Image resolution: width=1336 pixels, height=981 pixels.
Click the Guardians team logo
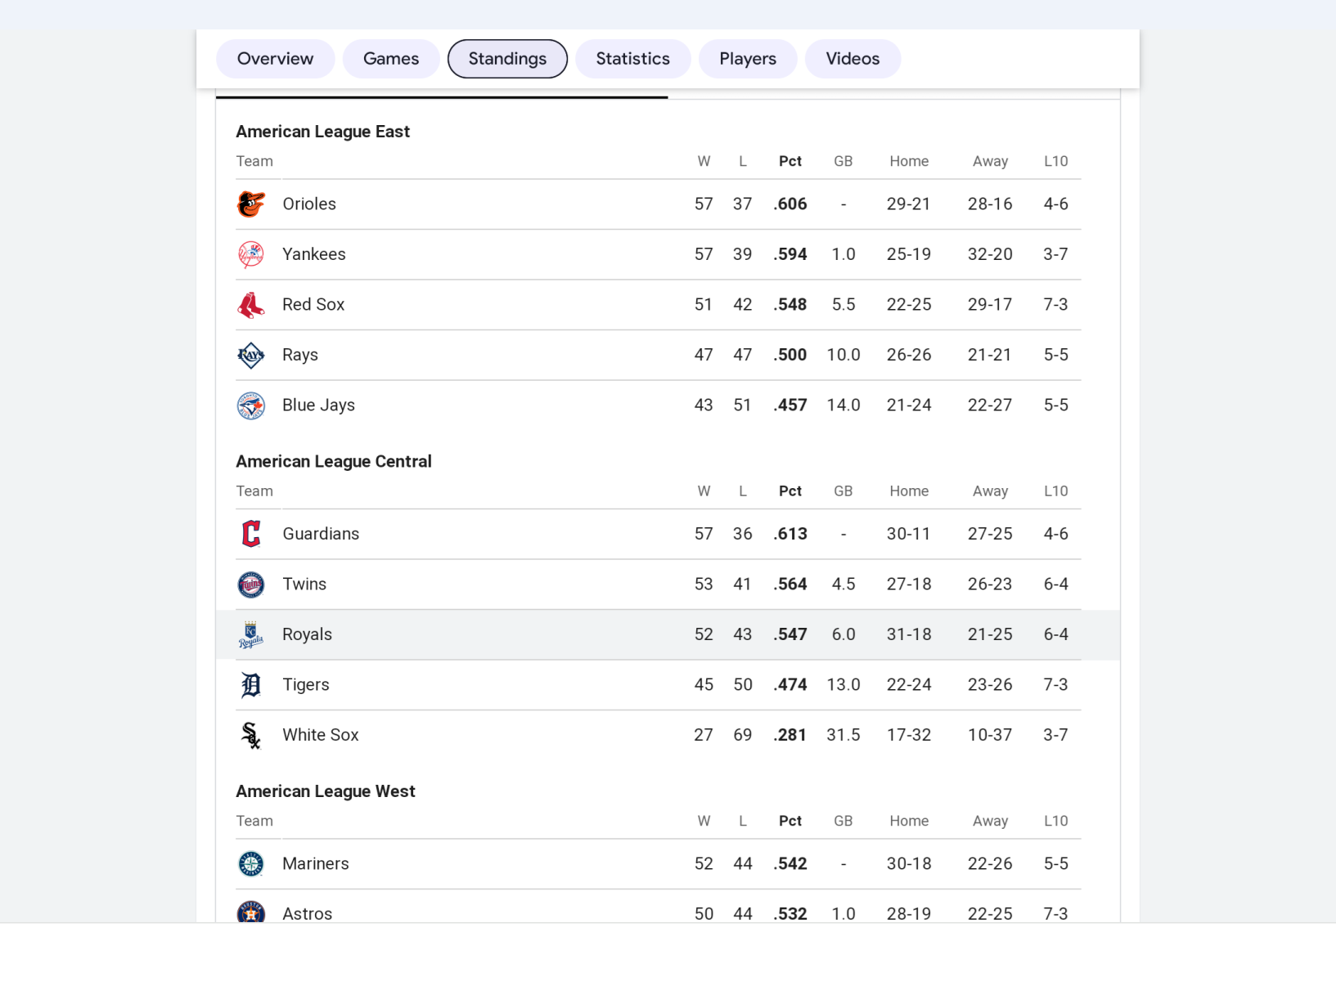point(251,534)
